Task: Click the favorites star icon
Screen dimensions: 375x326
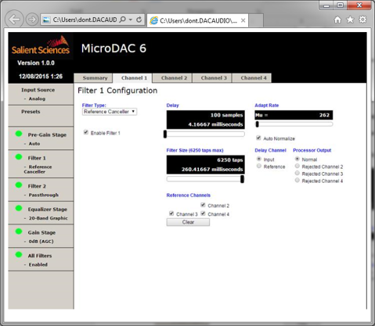Action: [x=350, y=20]
